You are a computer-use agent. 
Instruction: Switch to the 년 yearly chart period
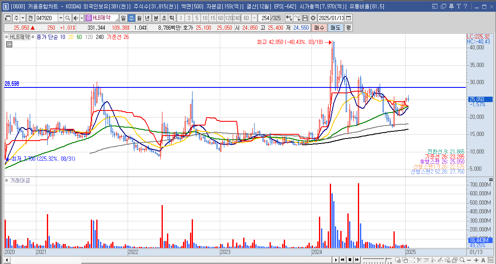[x=147, y=18]
